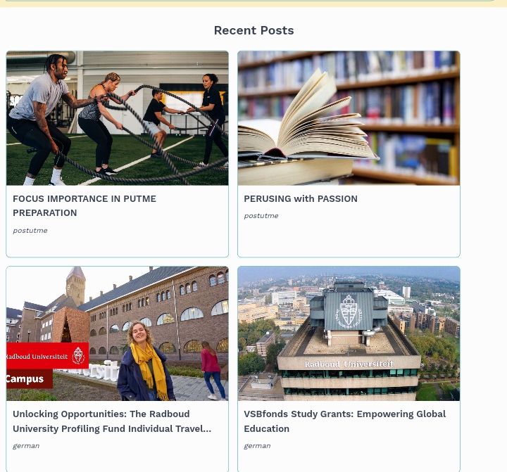Open the open-book library post thumbnail
507x472 pixels.
coord(349,118)
